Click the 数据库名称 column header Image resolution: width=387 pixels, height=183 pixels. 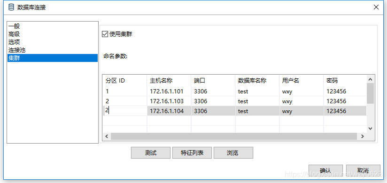coord(257,80)
